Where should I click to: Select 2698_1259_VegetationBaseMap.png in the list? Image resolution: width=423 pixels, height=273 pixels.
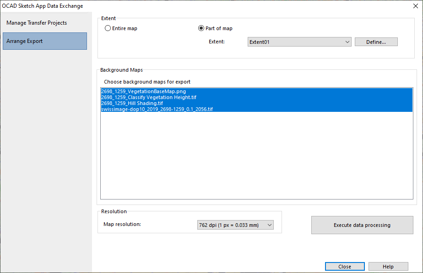[x=256, y=91]
